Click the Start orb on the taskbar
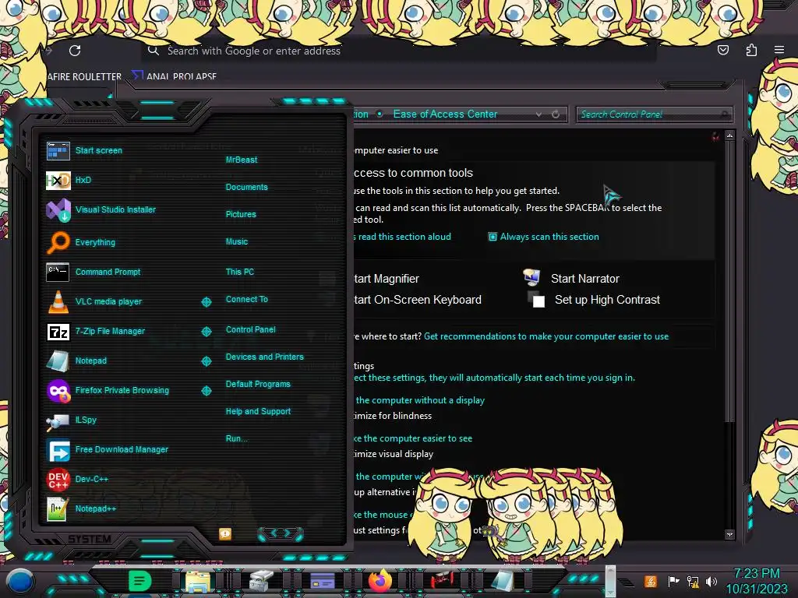The image size is (798, 598). click(20, 581)
